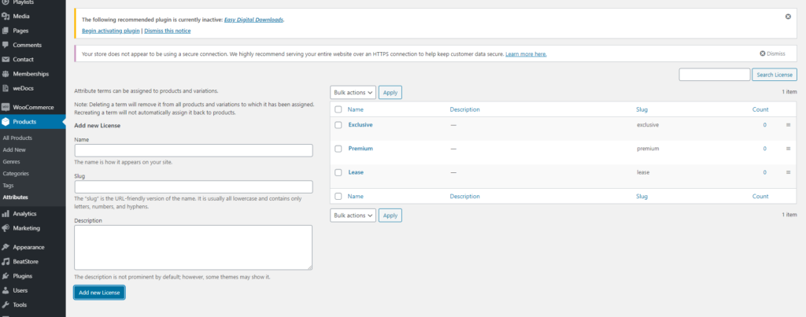Open the Lease term link
This screenshot has height=317, width=806.
356,172
